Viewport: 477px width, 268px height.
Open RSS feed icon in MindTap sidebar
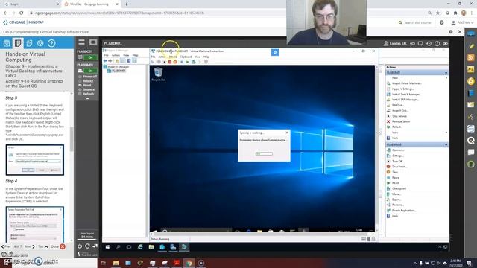pyautogui.click(x=470, y=57)
